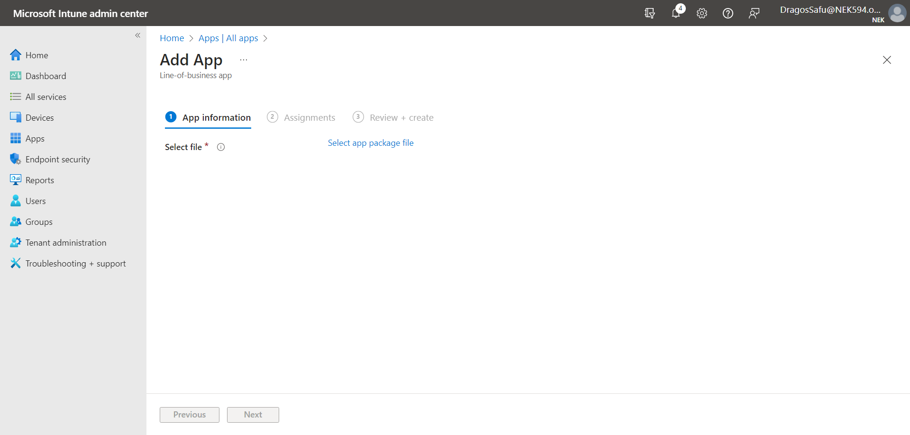The height and width of the screenshot is (435, 910).
Task: Click the Reports sidebar icon
Action: pyautogui.click(x=16, y=180)
